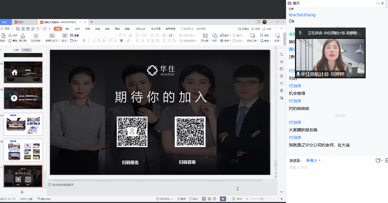Switch to slide sorter view icon

[x=209, y=199]
